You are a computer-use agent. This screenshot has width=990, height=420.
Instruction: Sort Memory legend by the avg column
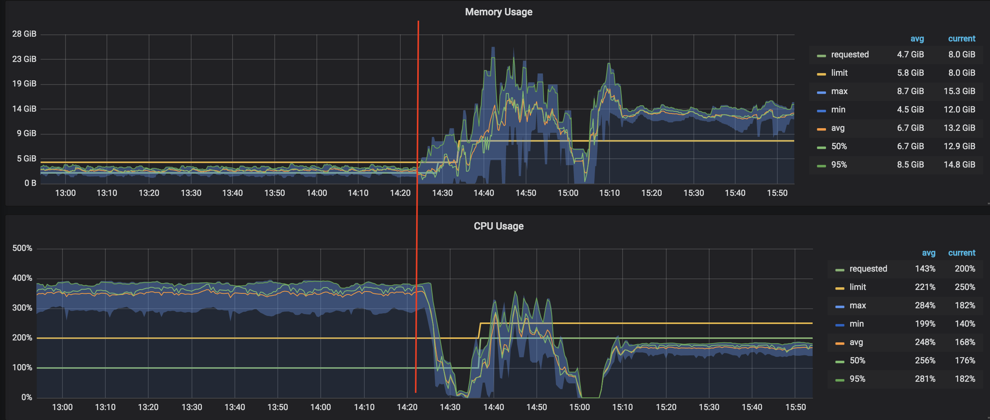[x=916, y=39]
